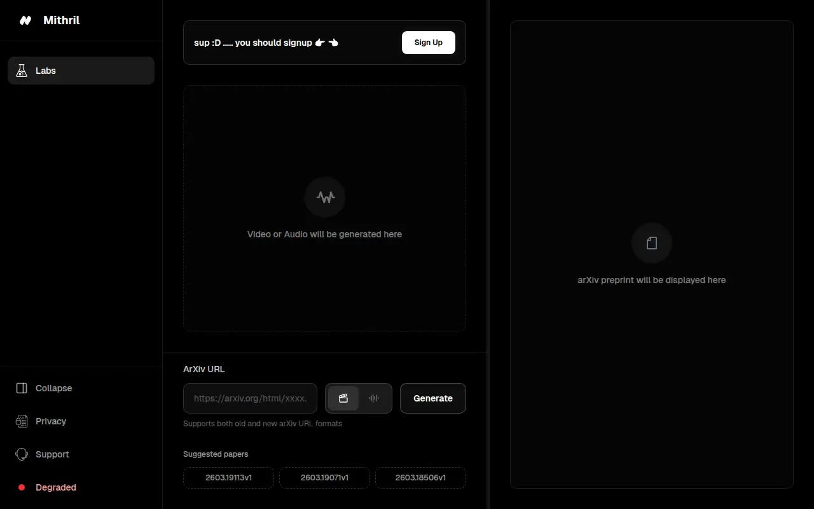814x509 pixels.
Task: Focus the ArXiv URL input field
Action: [250, 398]
